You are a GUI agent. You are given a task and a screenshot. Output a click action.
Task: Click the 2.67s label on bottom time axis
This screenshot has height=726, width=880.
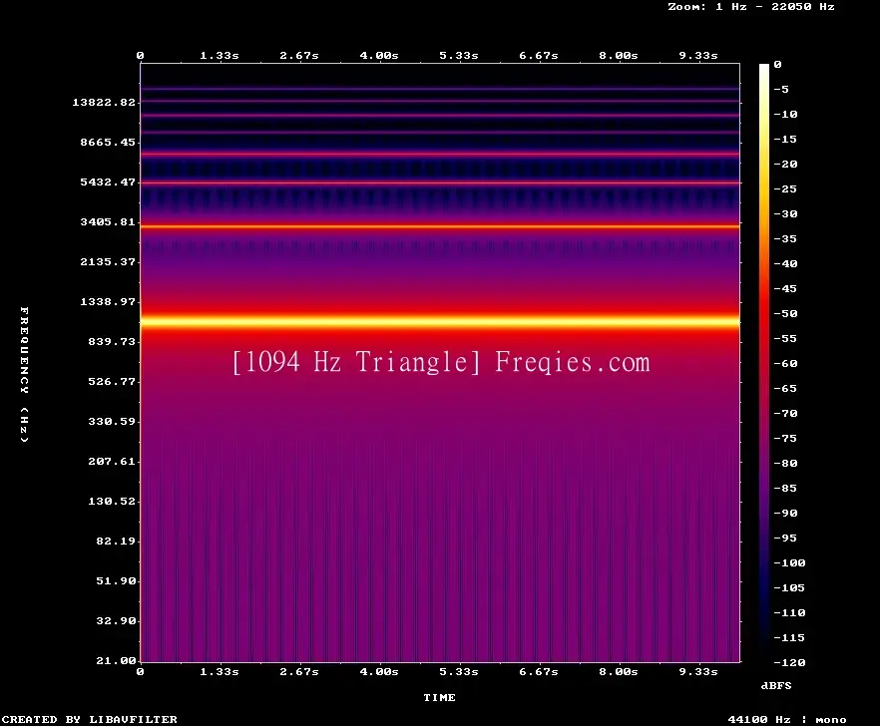point(299,671)
